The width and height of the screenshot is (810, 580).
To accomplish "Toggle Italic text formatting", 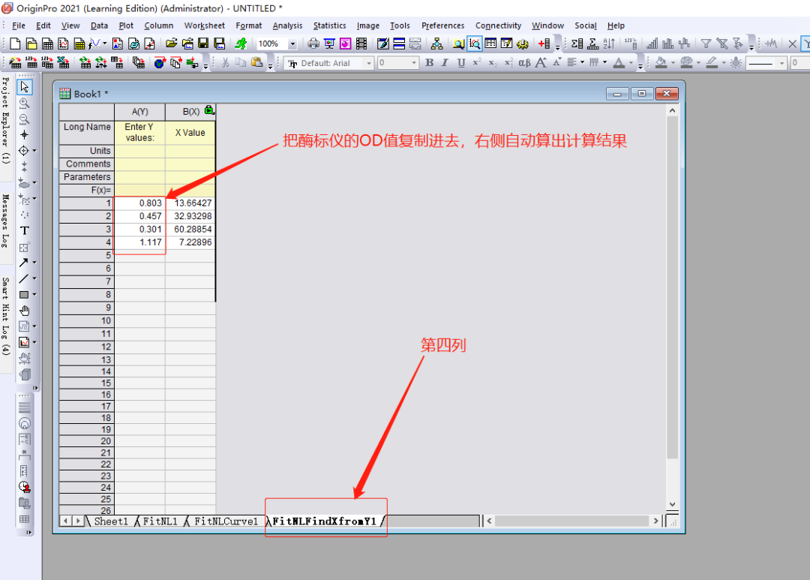I will tap(445, 63).
